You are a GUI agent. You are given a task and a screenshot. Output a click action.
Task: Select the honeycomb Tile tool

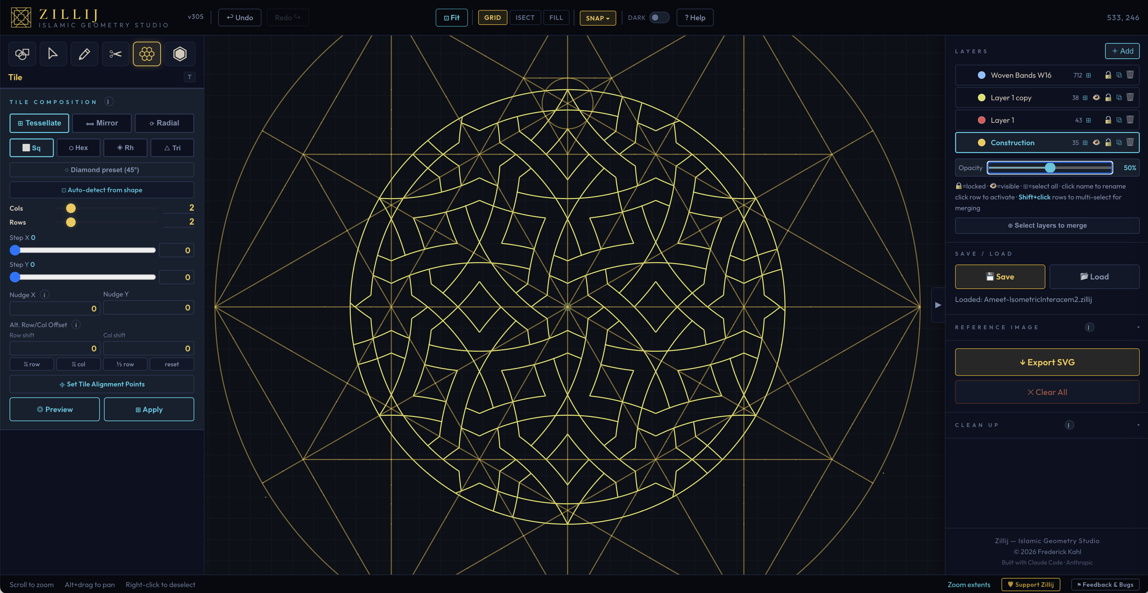[x=147, y=54]
